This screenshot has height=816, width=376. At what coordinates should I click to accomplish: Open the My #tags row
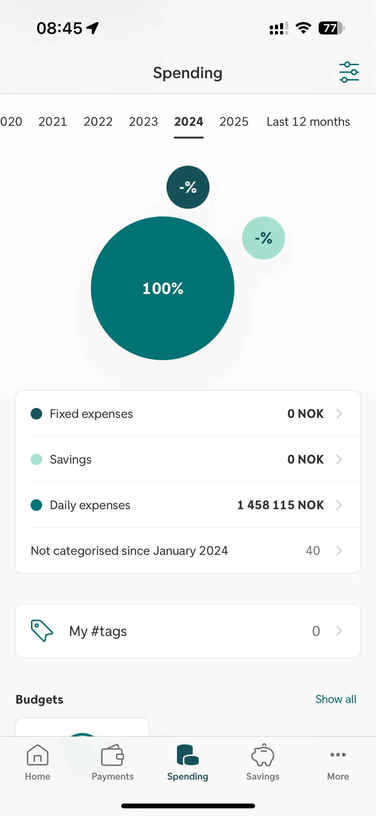[188, 631]
